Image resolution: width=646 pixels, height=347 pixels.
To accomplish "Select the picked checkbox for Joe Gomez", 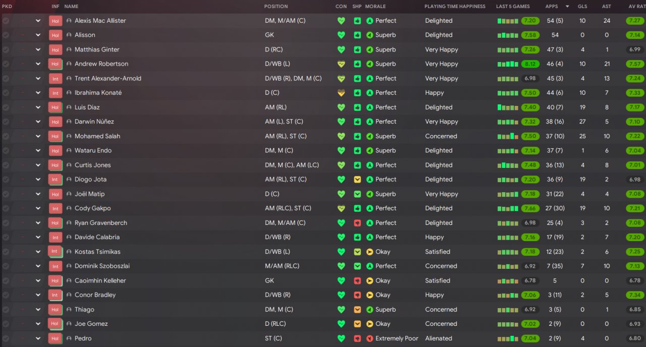I will click(6, 324).
